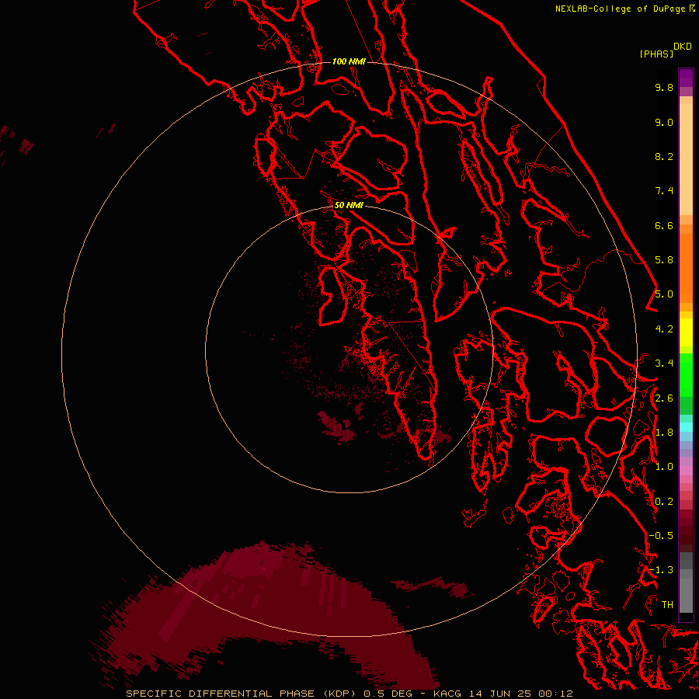
Task: Click the -0.5 colorbar scale value
Action: 661,536
